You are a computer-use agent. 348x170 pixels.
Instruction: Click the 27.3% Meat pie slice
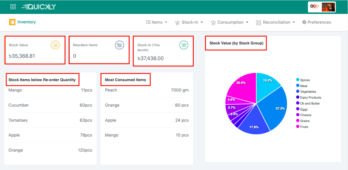coord(276,108)
